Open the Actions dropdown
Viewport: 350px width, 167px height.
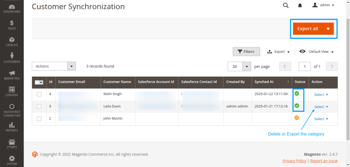pyautogui.click(x=54, y=66)
